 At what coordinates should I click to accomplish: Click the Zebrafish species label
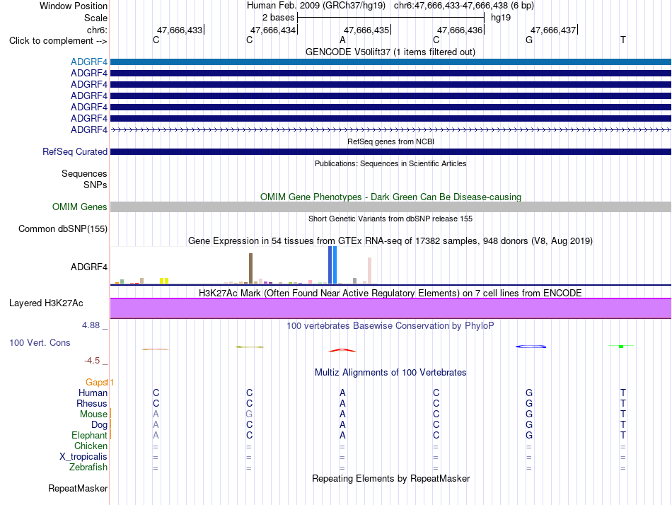[x=88, y=467]
